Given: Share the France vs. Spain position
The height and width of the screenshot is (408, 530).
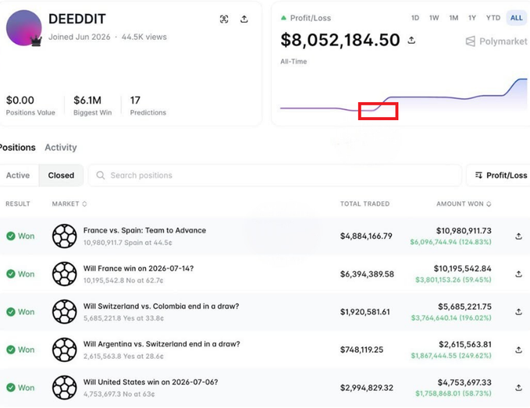Looking at the screenshot, I should 518,236.
